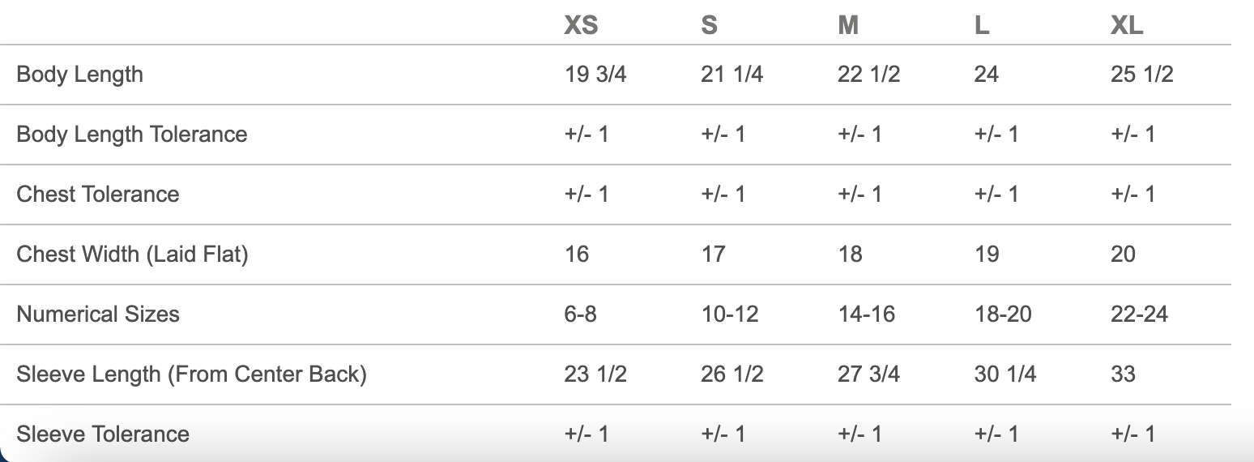Click the XS column header
Image resolution: width=1254 pixels, height=462 pixels.
click(581, 26)
